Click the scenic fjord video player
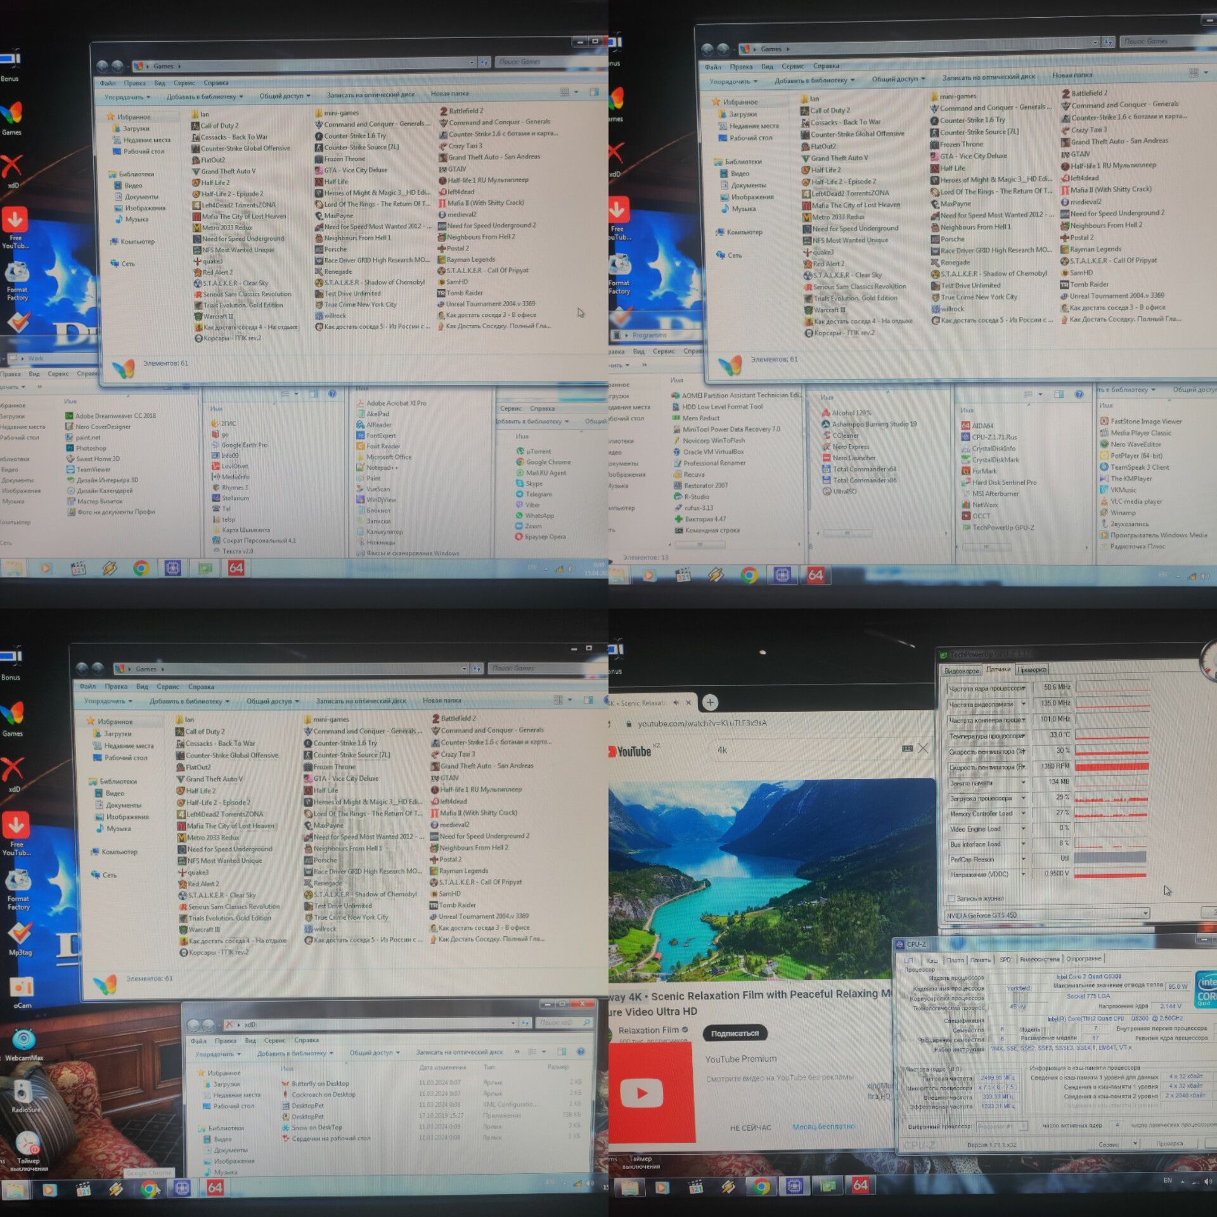This screenshot has width=1217, height=1217. pyautogui.click(x=771, y=880)
